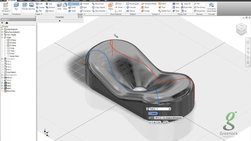
Task: Select the Grill plastic feature
Action: tap(176, 4)
